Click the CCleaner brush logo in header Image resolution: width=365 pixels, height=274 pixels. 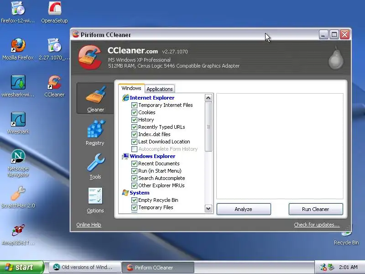point(90,58)
